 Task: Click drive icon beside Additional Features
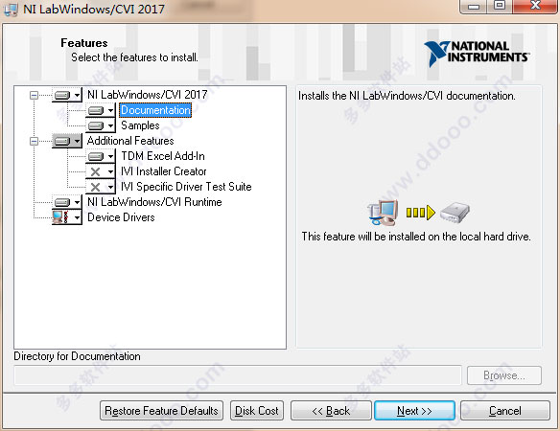(62, 141)
